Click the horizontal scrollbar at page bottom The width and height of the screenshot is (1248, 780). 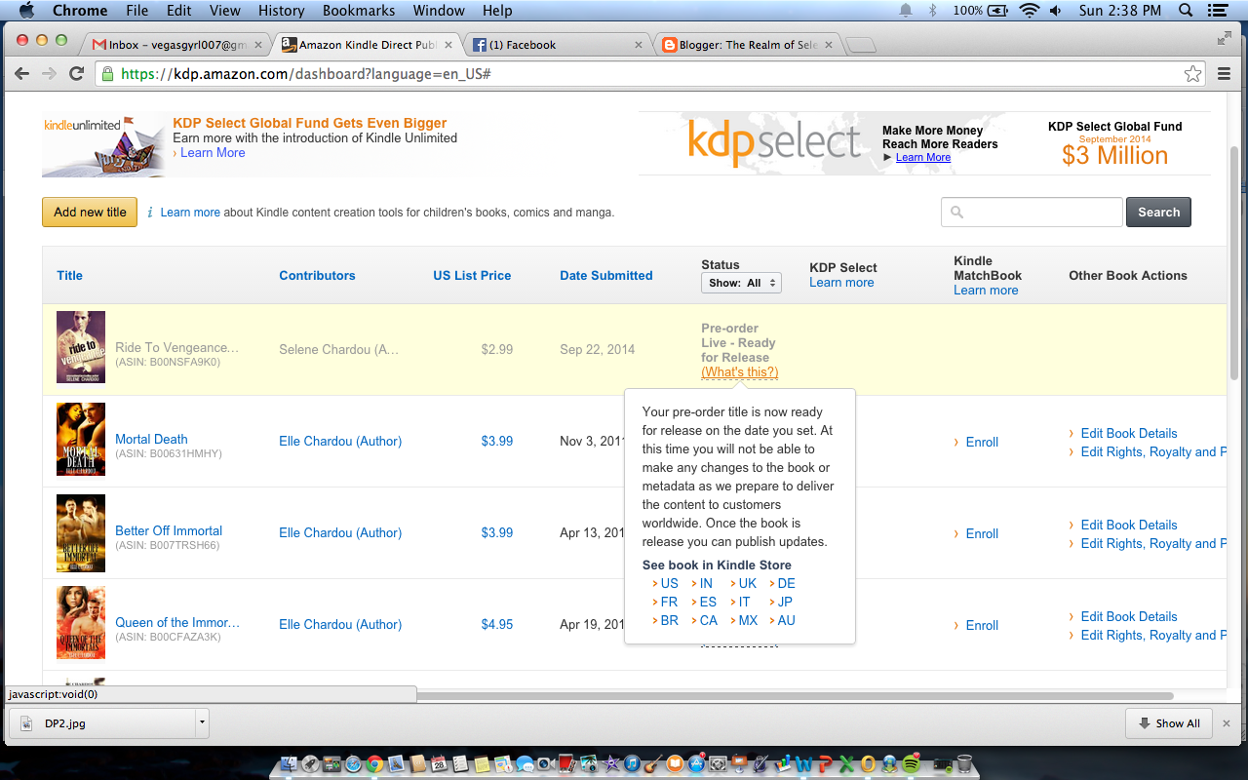coord(795,696)
